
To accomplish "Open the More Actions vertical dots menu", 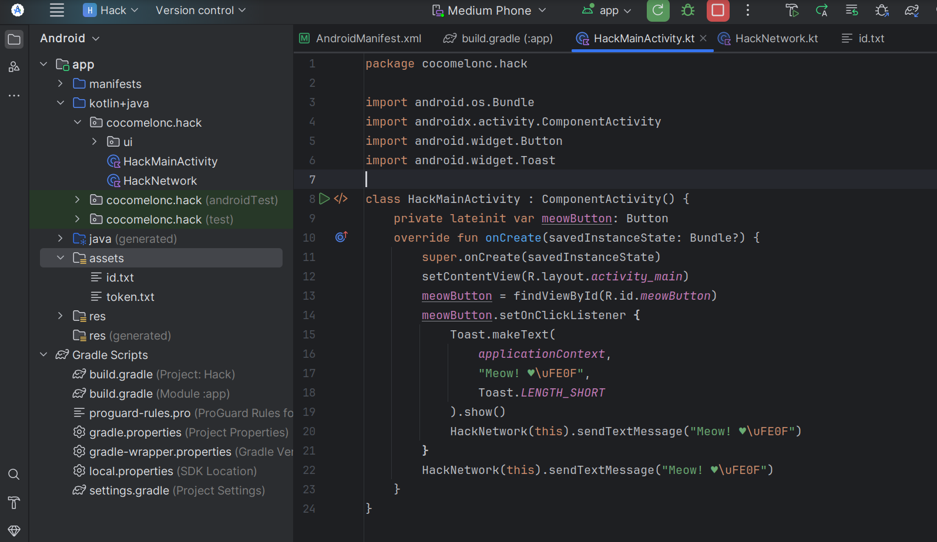I will 748,10.
